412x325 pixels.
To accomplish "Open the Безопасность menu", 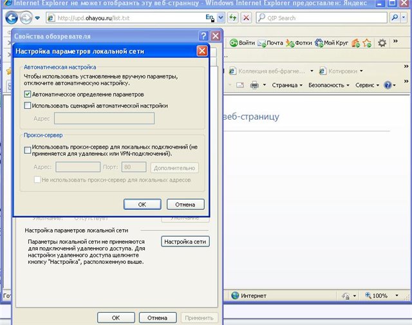I will pos(328,85).
